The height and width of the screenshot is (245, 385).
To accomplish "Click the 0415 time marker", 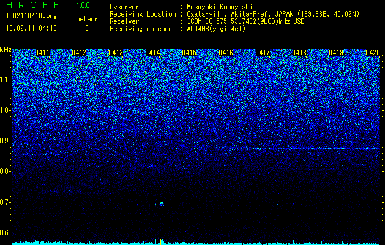I will coord(189,53).
